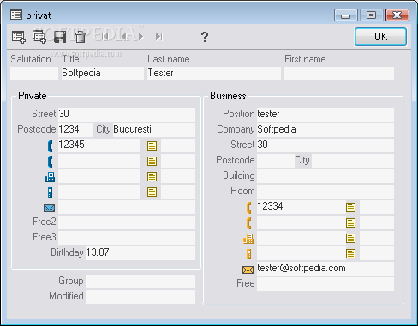
Task: Open note icon beside second business phone
Action: 350,222
